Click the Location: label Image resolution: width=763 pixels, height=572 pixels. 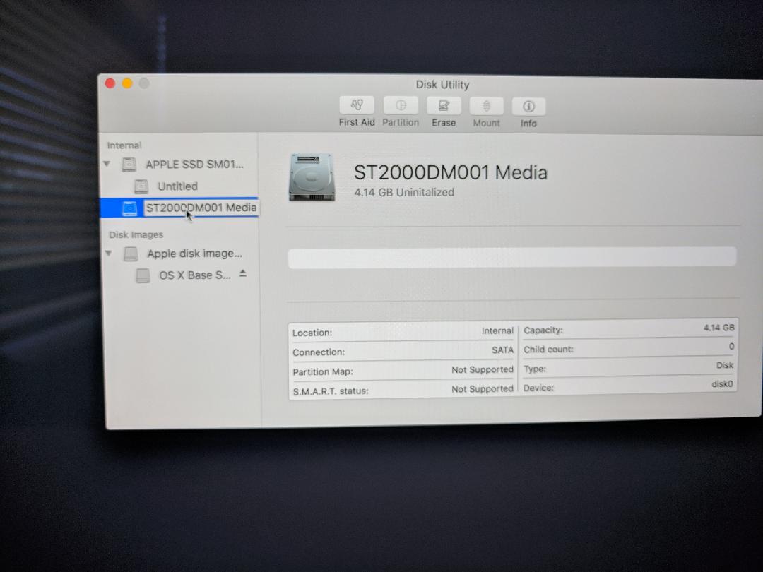tap(312, 333)
